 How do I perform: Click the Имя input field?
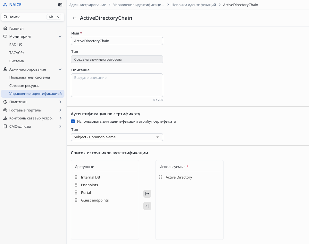[x=117, y=41]
